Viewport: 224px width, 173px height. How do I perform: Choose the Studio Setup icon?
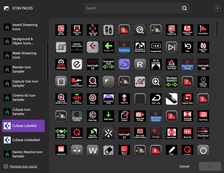[x=61, y=64]
